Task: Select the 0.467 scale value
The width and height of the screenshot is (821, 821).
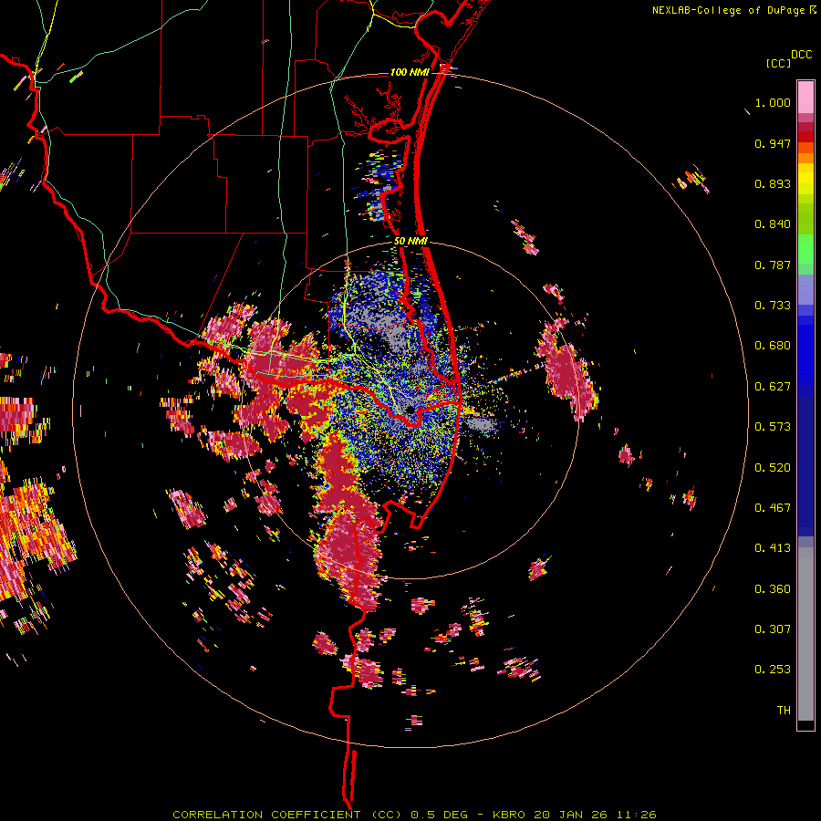Action: [773, 508]
